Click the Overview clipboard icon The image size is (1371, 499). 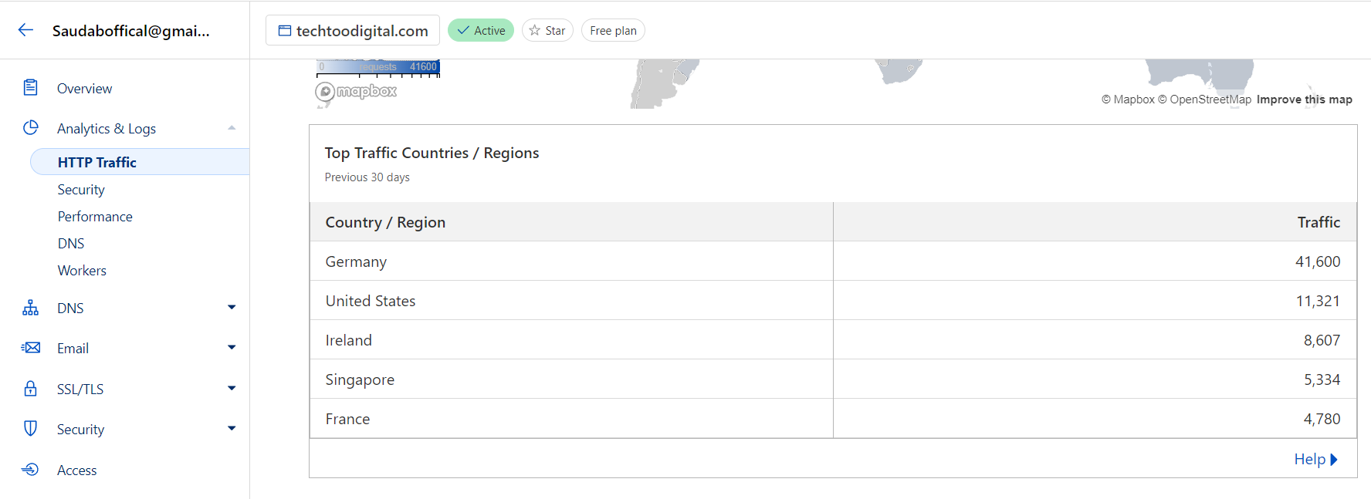pos(30,88)
